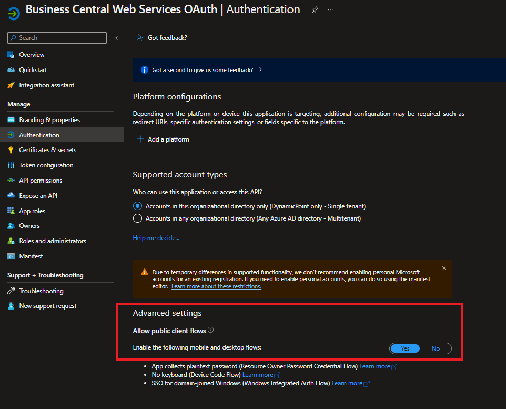Click the Supported account types heading

pyautogui.click(x=180, y=174)
